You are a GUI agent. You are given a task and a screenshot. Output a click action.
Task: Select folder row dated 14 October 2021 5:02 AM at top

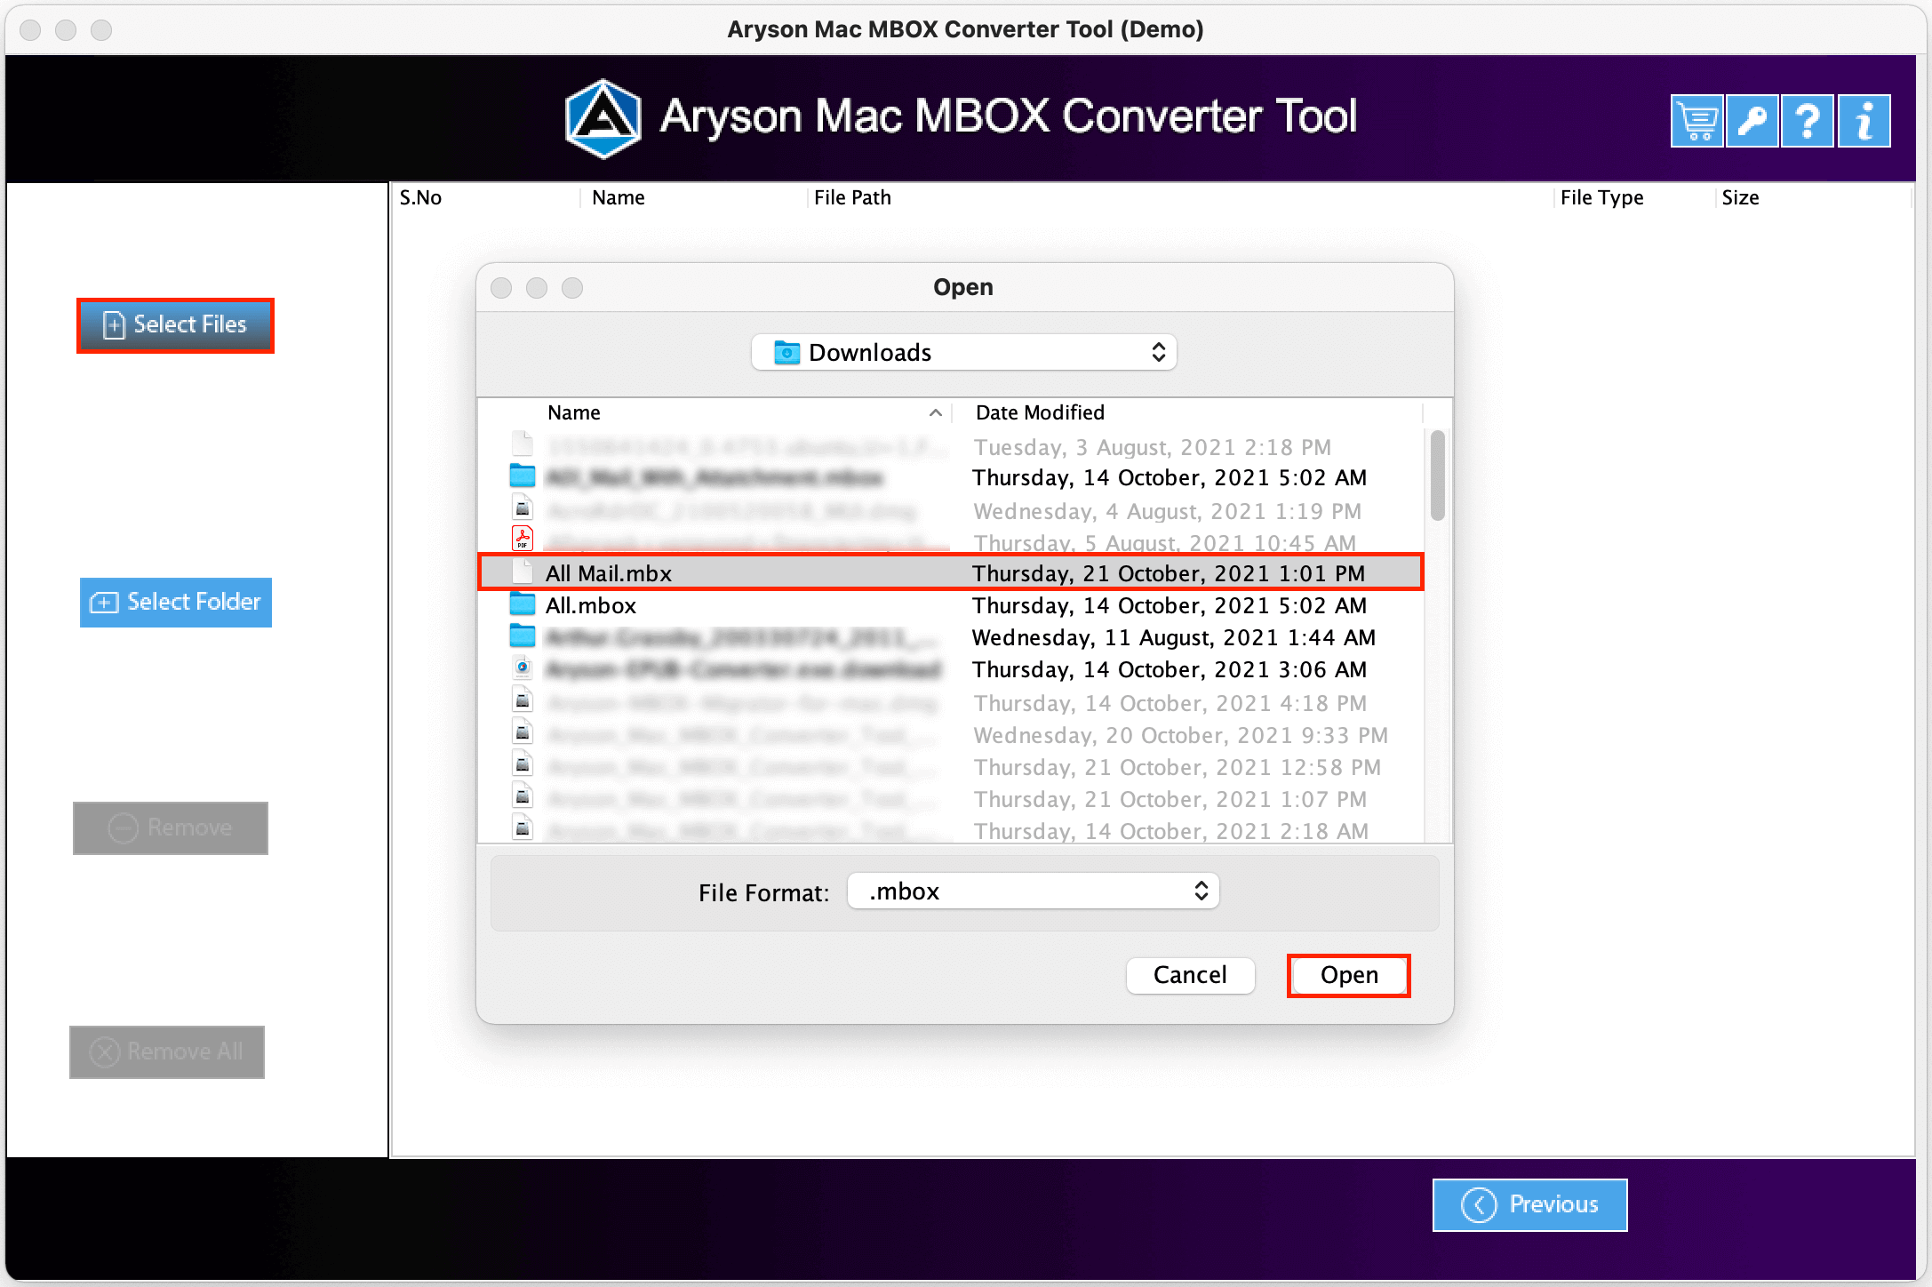coord(950,477)
